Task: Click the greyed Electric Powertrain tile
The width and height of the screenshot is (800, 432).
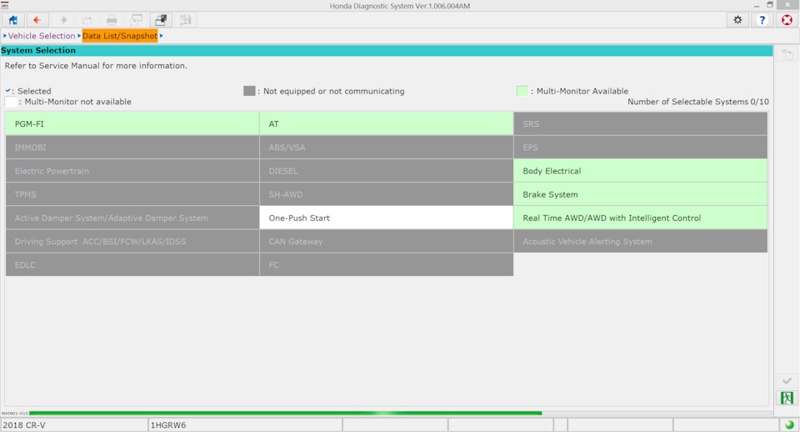Action: point(132,171)
